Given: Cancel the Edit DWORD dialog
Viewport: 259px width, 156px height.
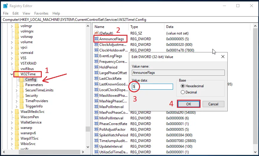Looking at the screenshot, I should [x=213, y=104].
